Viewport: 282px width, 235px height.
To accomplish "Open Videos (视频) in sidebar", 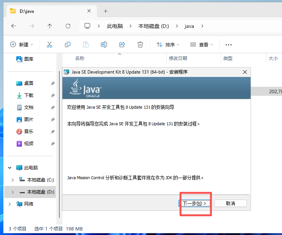I will (x=25, y=143).
